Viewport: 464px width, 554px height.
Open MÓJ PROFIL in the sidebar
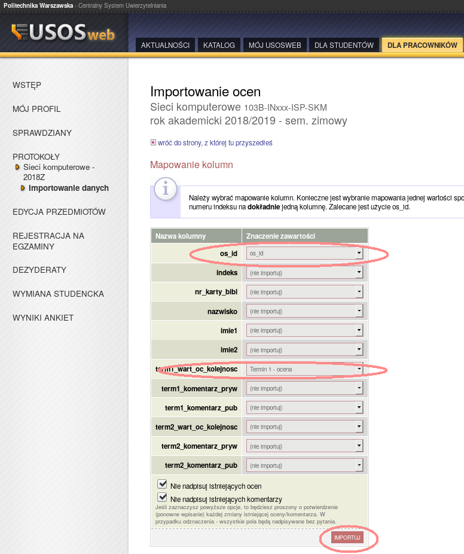(x=36, y=109)
